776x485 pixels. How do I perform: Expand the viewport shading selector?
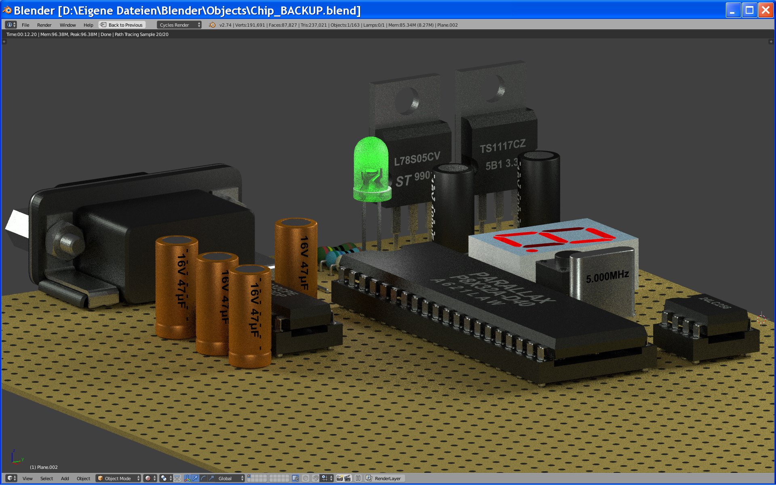pyautogui.click(x=150, y=478)
